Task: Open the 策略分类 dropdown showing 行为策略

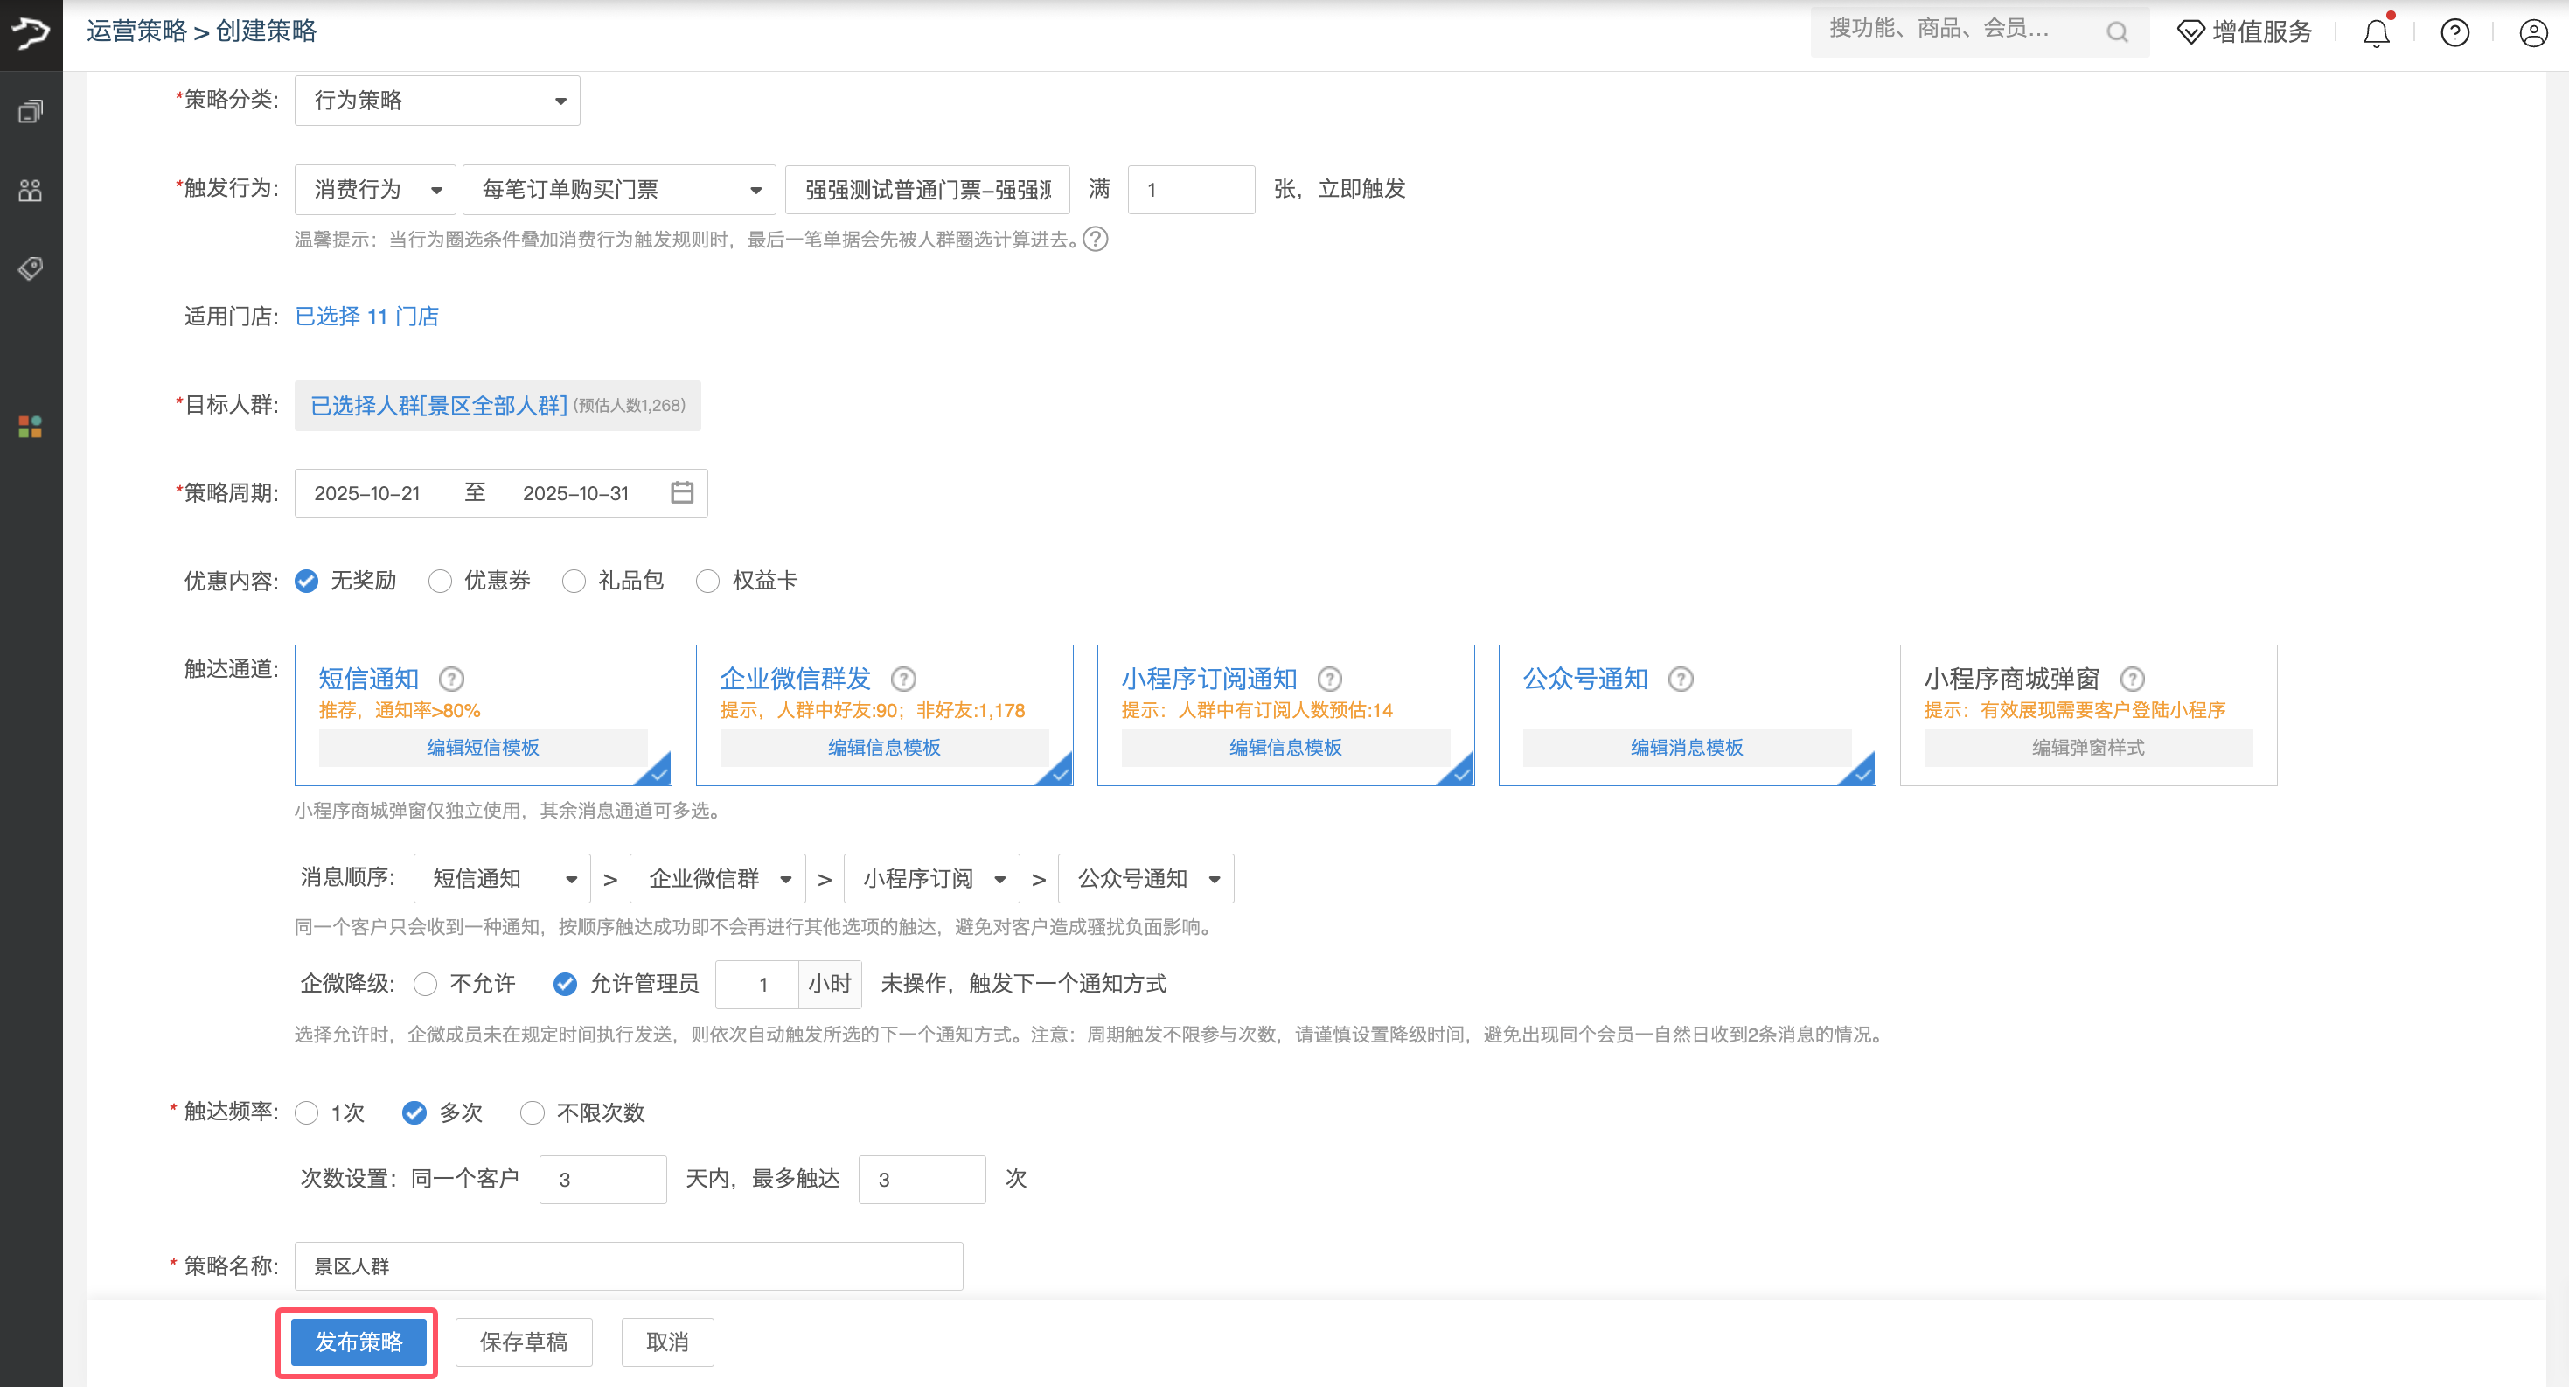Action: click(435, 100)
